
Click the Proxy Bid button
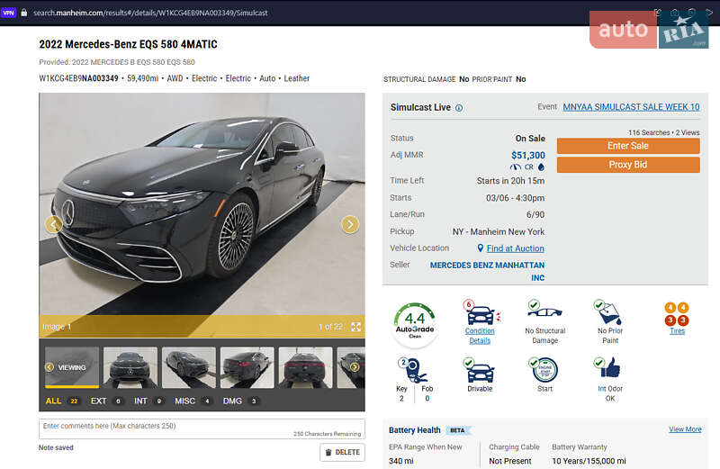(x=628, y=165)
